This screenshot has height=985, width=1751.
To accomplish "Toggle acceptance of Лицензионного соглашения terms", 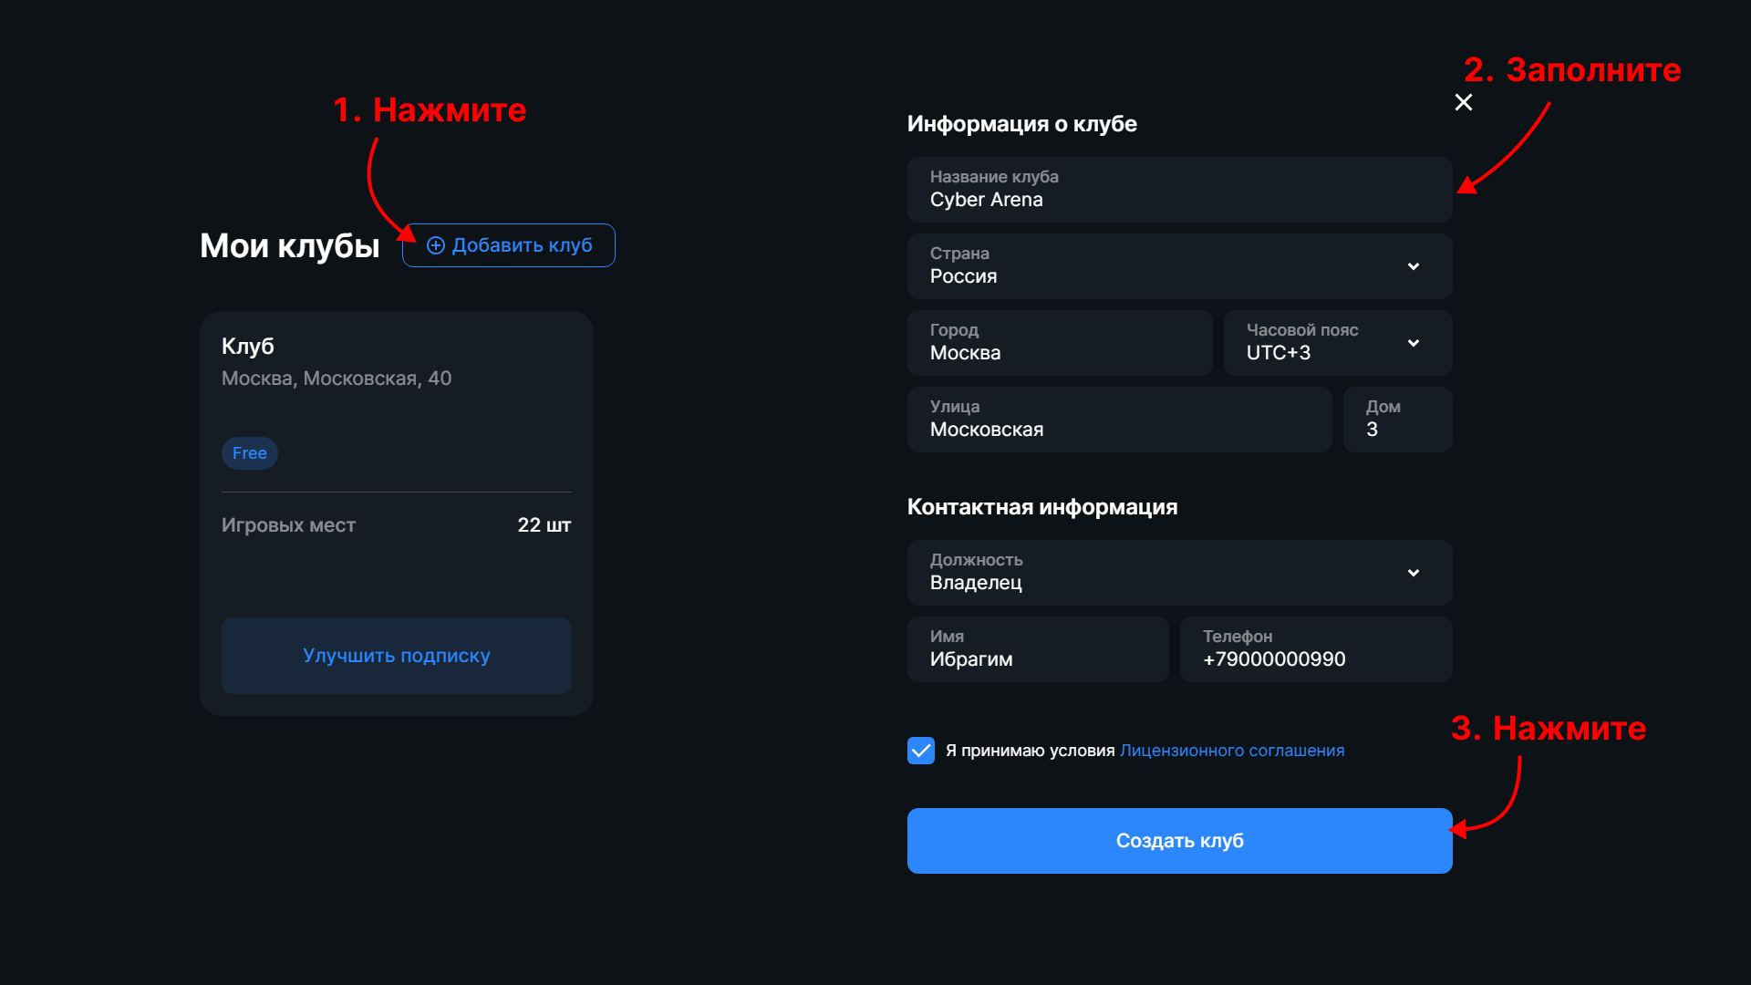I will tap(921, 751).
